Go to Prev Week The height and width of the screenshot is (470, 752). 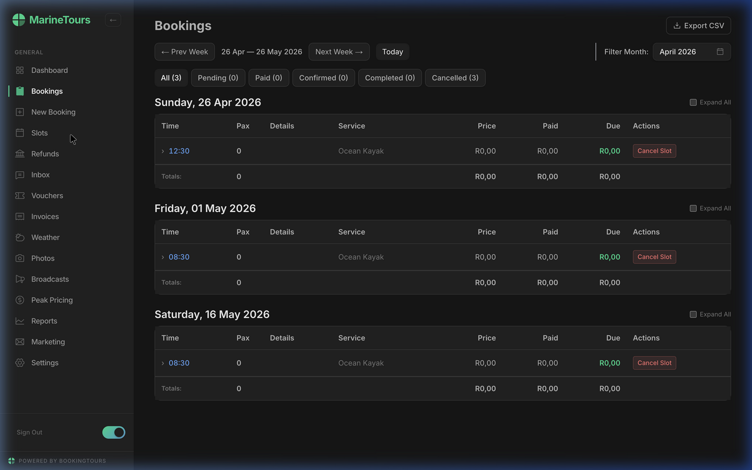(184, 52)
